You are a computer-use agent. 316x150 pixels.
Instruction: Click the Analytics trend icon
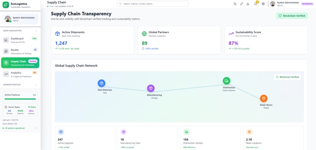6,74
